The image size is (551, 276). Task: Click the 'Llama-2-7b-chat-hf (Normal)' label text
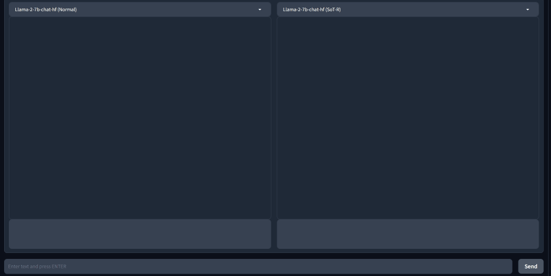pyautogui.click(x=46, y=9)
